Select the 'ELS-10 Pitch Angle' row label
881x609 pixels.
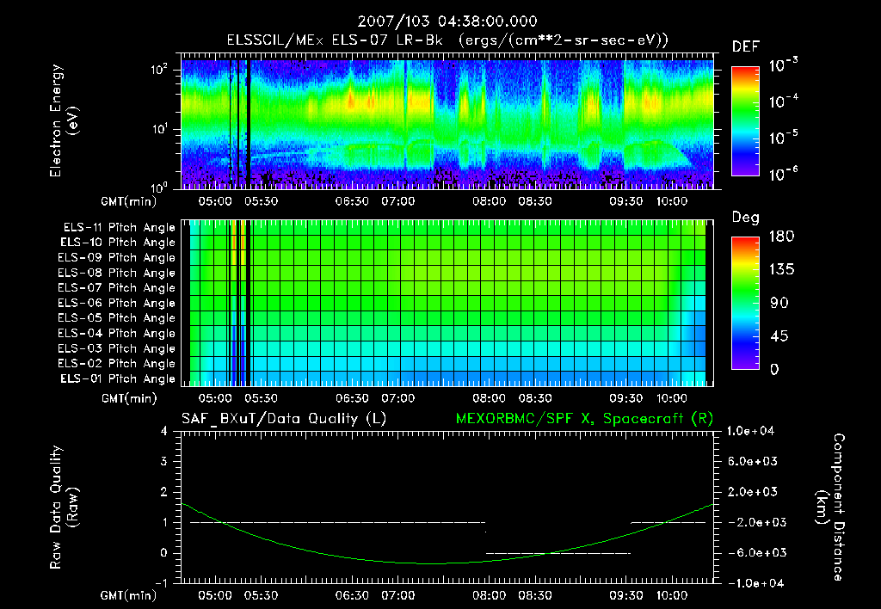[x=118, y=243]
